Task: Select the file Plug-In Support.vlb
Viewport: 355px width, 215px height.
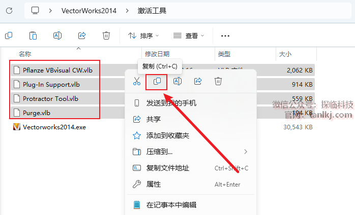Action: [51, 85]
